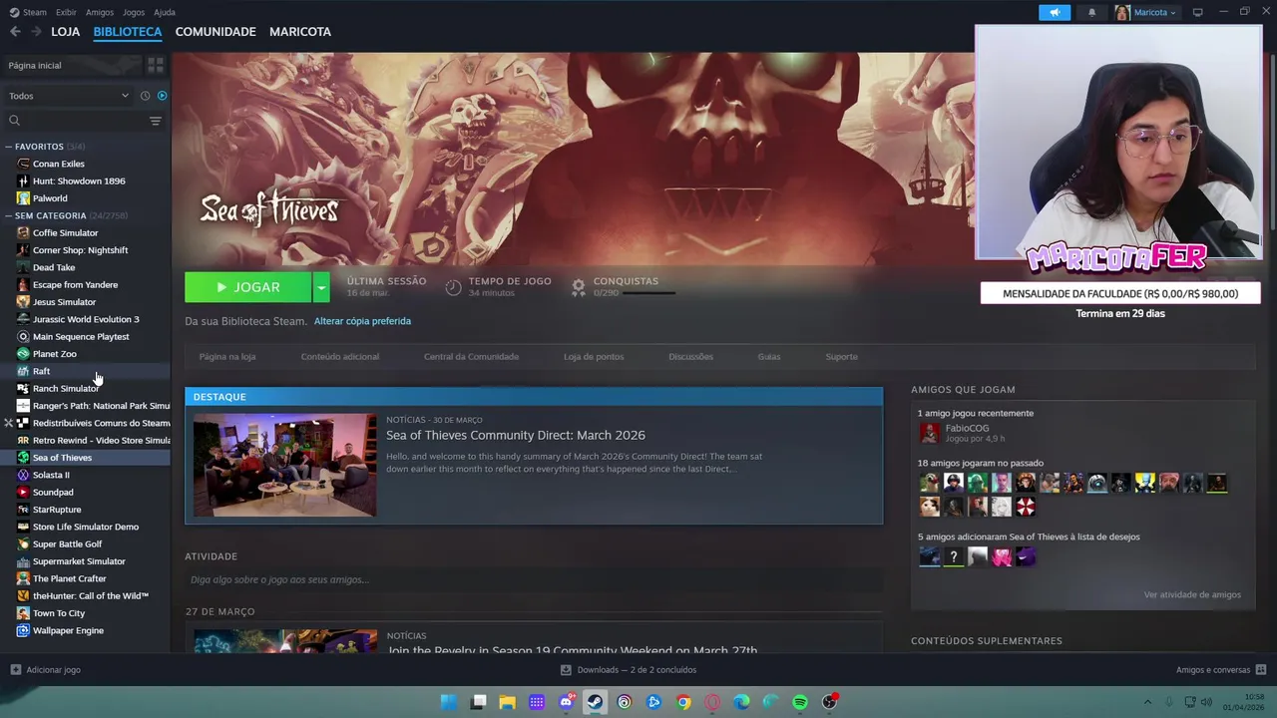
Task: Open the Amigos menu
Action: point(100,12)
